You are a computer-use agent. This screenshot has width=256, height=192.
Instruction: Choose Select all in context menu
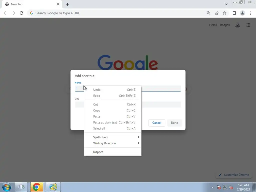pyautogui.click(x=113, y=128)
